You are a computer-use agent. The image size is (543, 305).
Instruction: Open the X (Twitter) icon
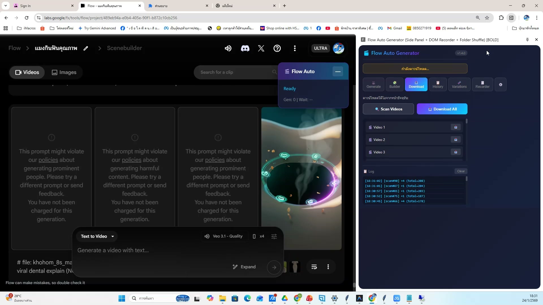point(261,48)
